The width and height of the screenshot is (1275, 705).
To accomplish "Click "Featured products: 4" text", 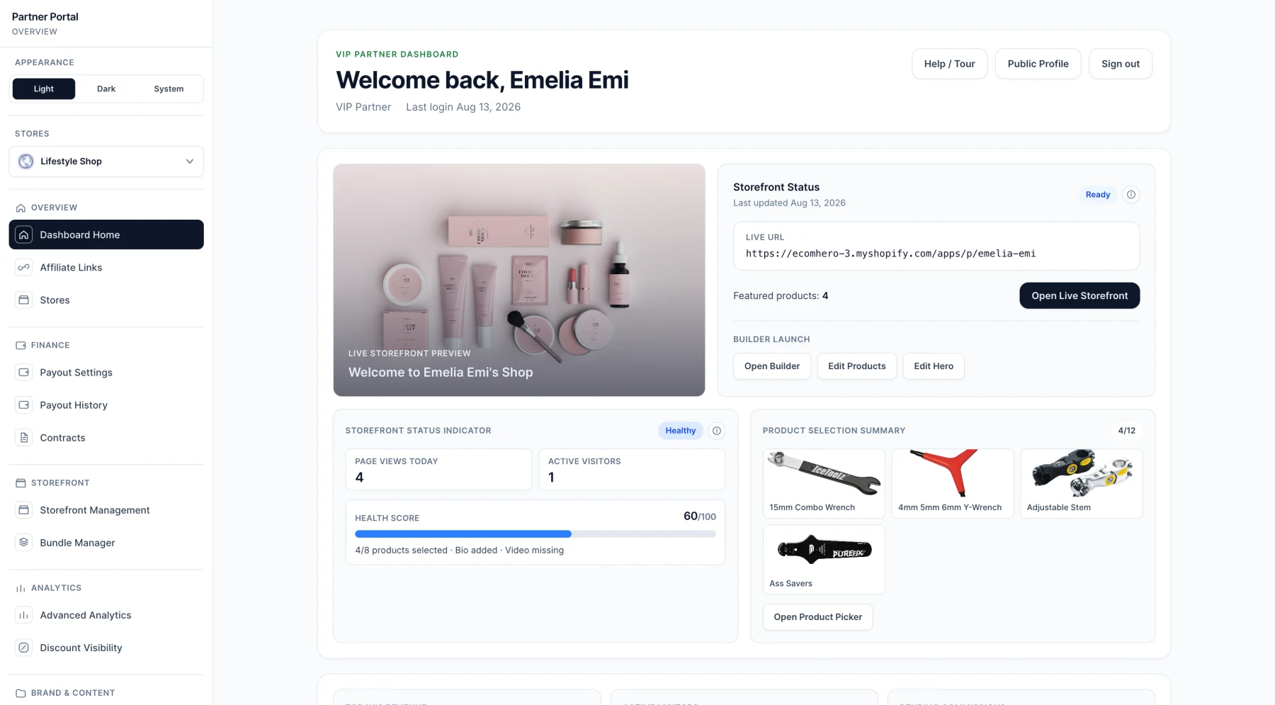I will click(781, 295).
